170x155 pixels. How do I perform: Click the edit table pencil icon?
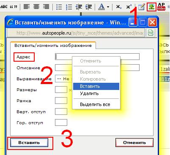(x=142, y=7)
